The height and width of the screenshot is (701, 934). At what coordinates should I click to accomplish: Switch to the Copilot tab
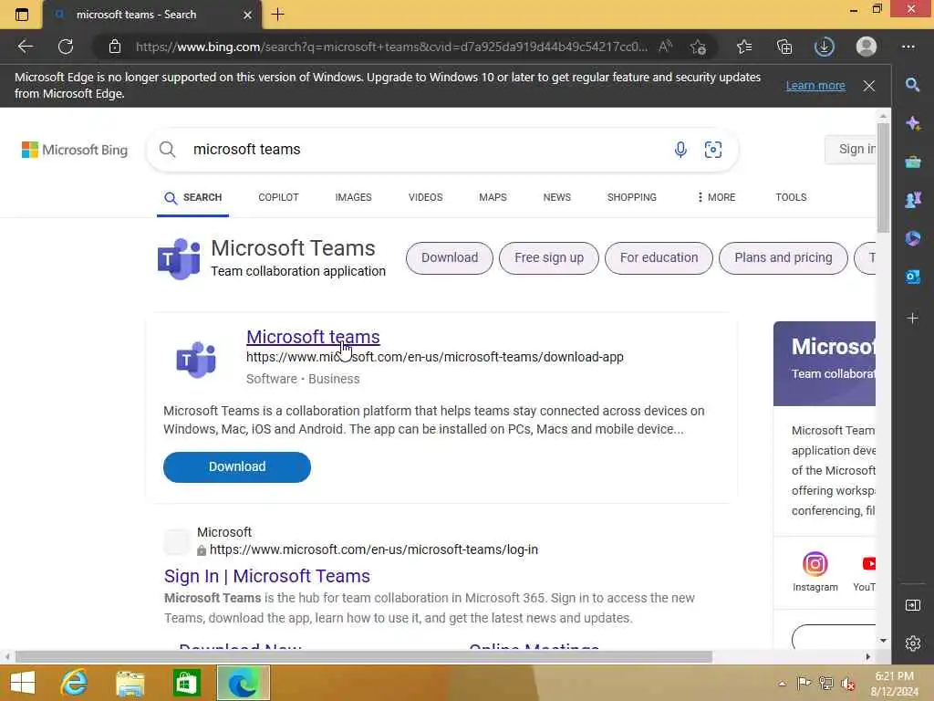point(278,197)
